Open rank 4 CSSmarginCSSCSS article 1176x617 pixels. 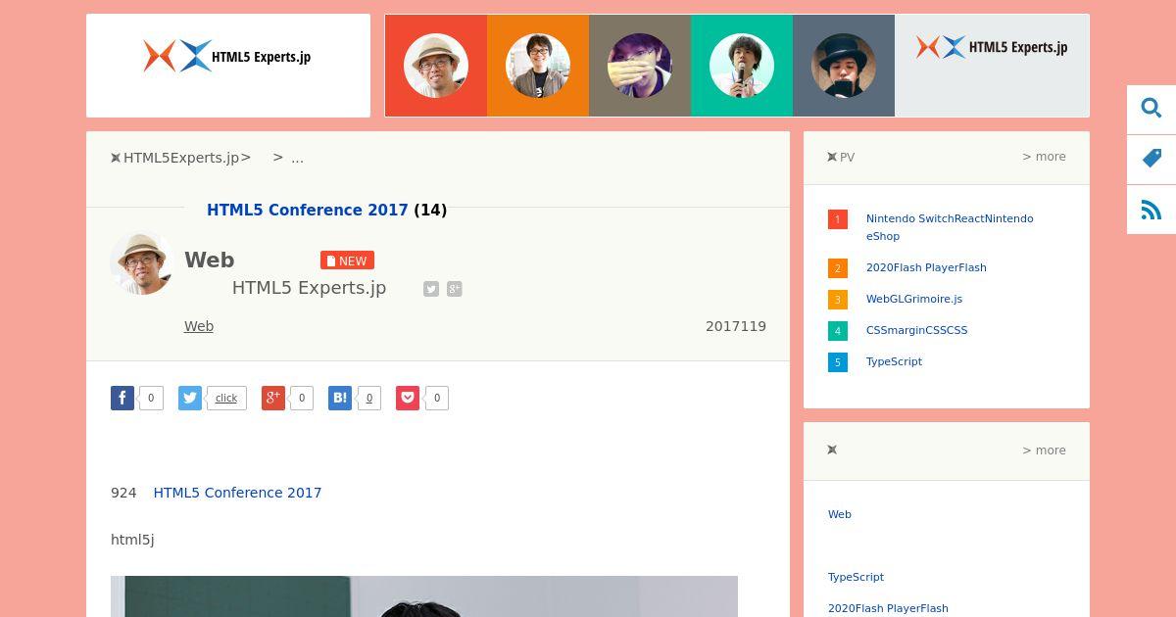916,330
